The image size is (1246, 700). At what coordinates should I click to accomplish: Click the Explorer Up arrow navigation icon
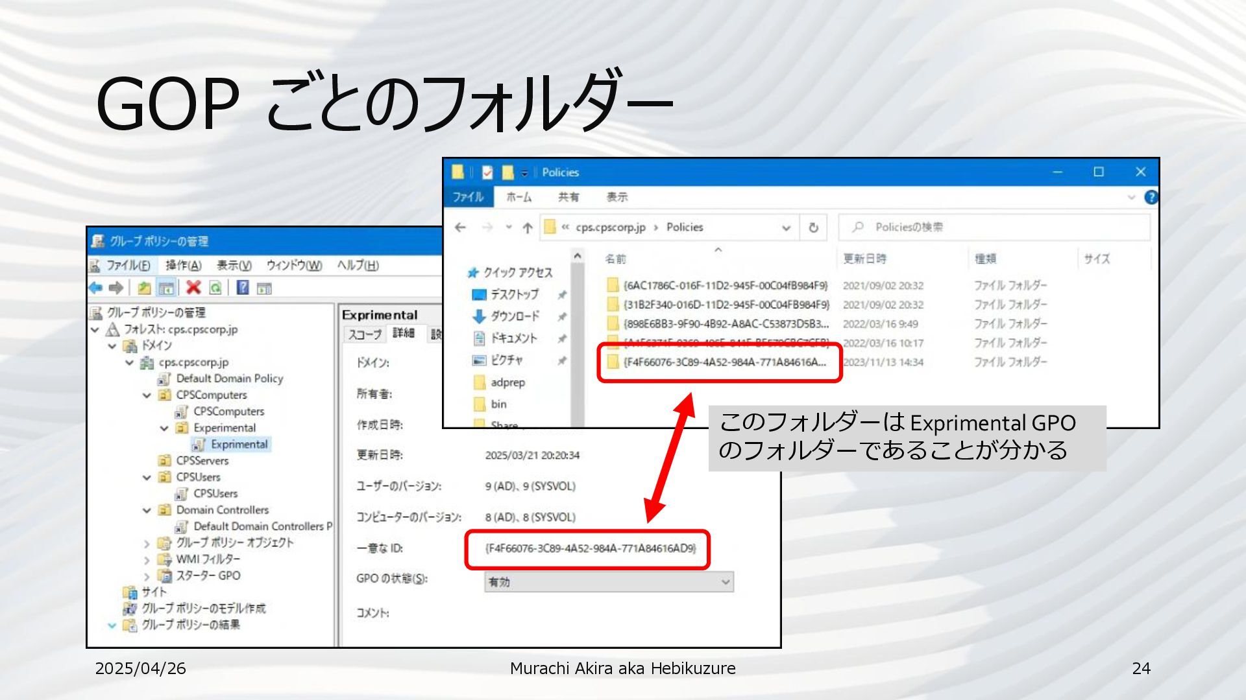coord(528,227)
